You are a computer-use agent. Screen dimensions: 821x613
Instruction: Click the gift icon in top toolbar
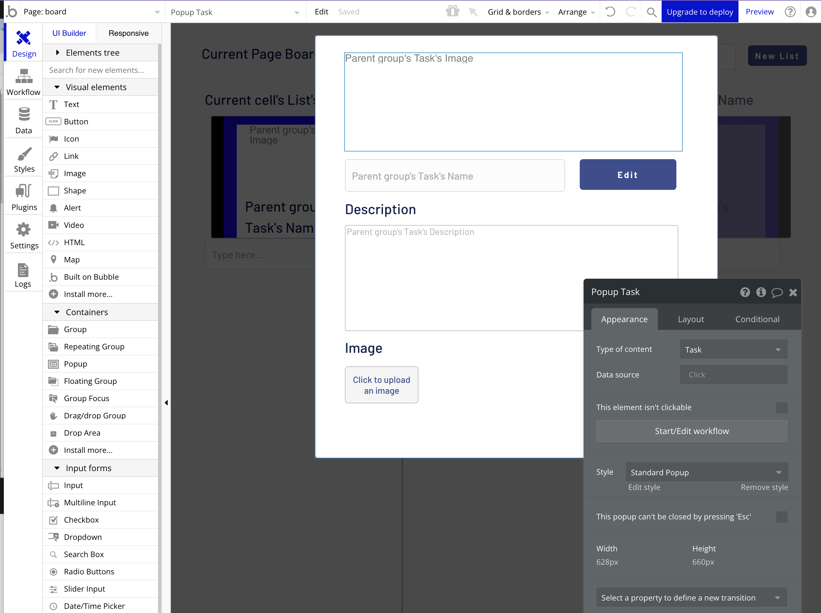point(452,11)
